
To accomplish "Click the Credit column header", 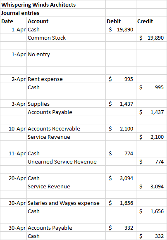I will [152, 21].
